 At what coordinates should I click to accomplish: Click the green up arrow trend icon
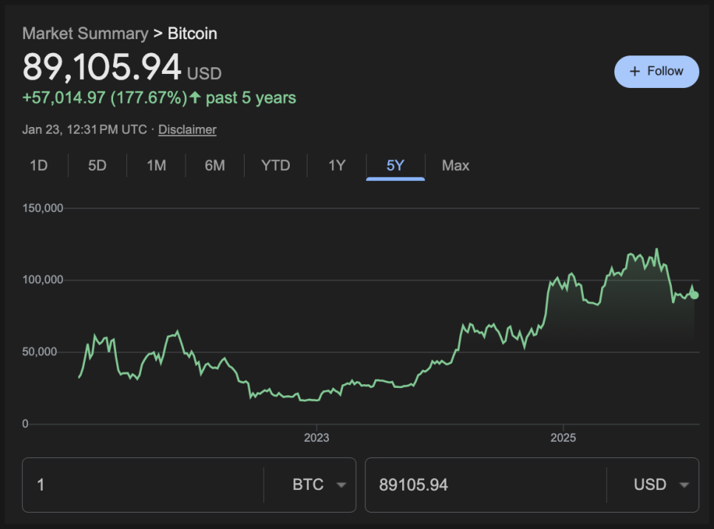coord(195,98)
